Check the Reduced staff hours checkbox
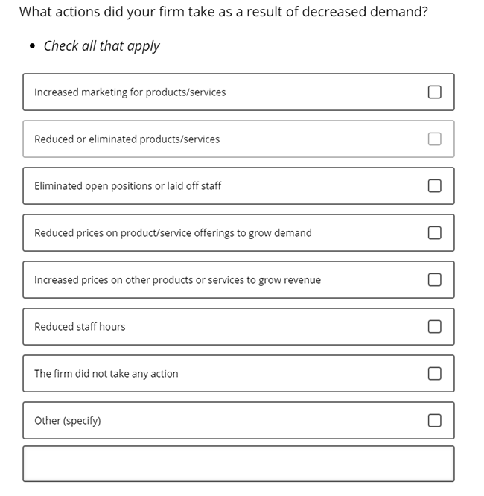This screenshot has width=484, height=496. [x=434, y=326]
